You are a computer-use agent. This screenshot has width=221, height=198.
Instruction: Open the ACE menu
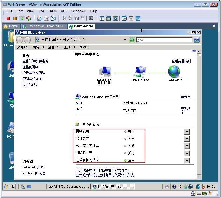[64, 11]
